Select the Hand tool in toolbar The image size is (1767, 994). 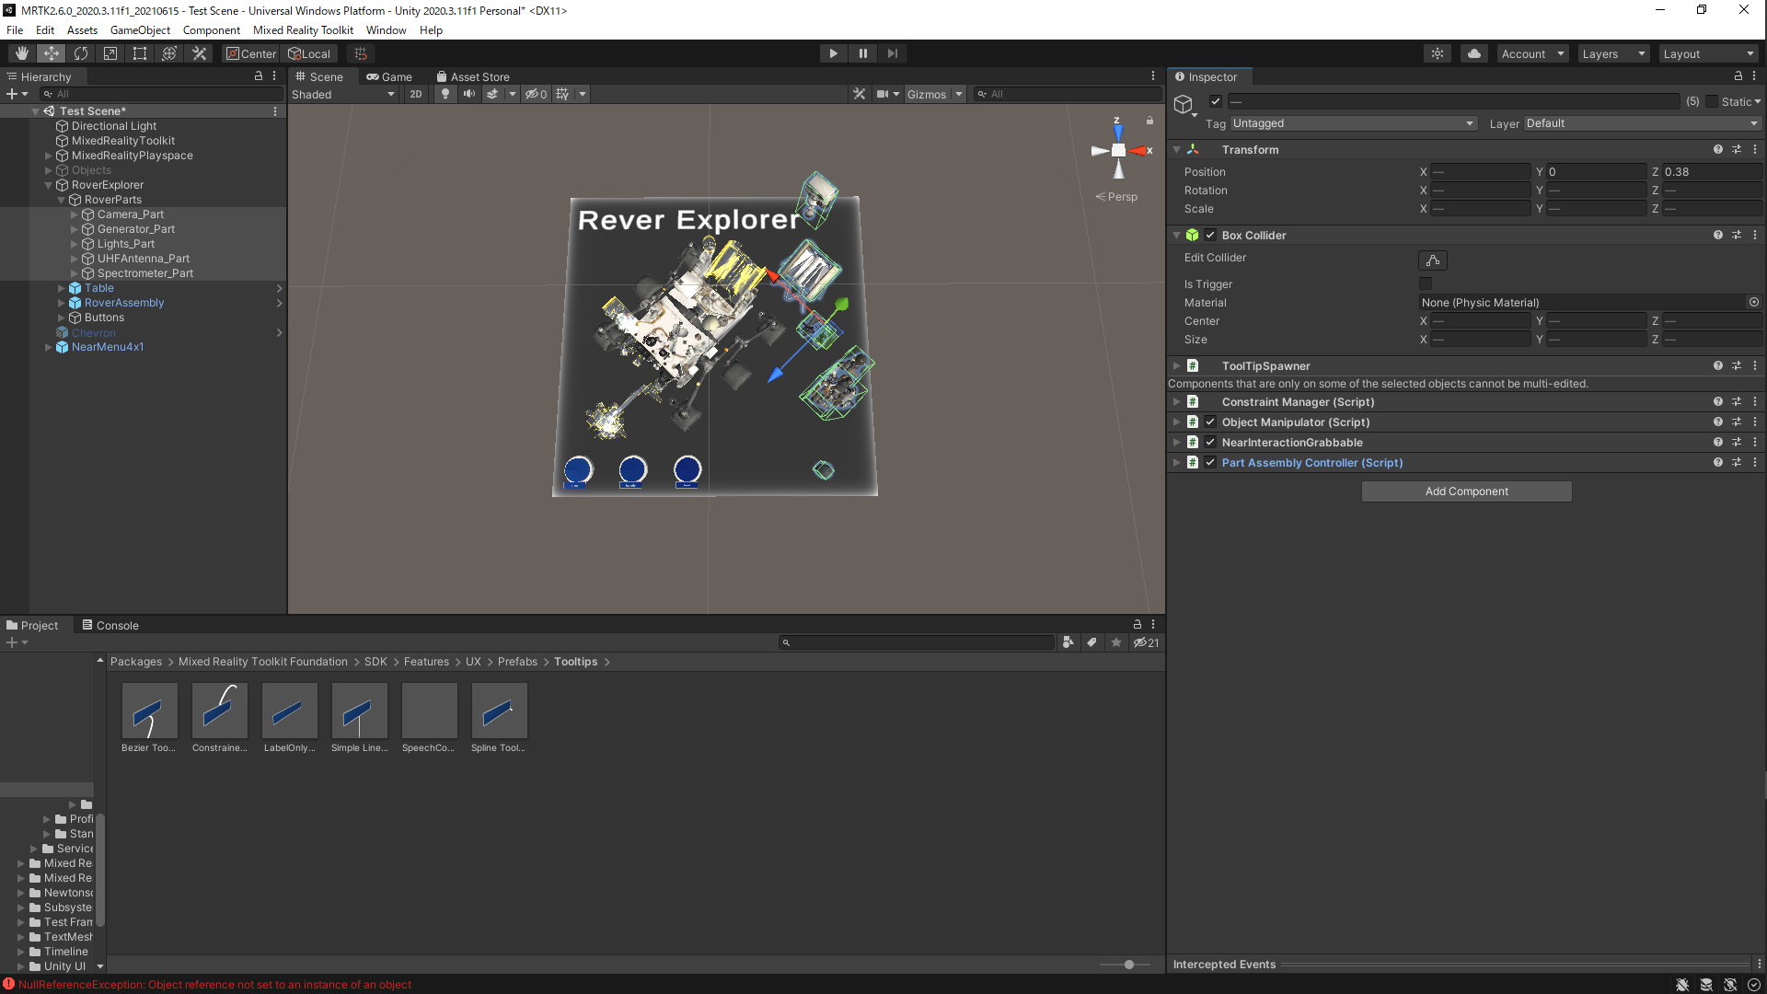click(x=21, y=53)
